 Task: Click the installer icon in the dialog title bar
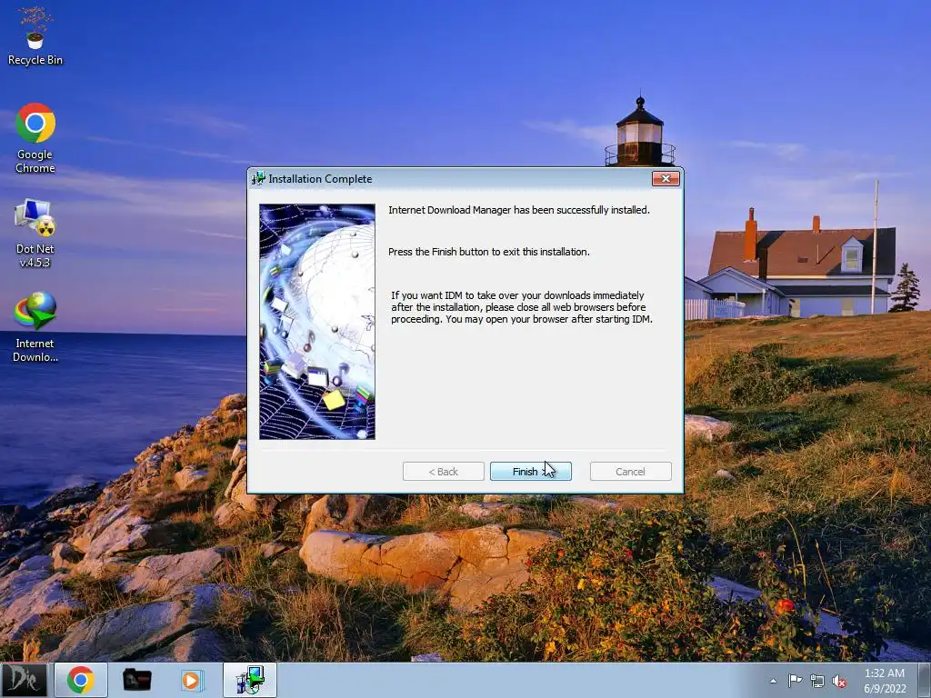[x=257, y=179]
